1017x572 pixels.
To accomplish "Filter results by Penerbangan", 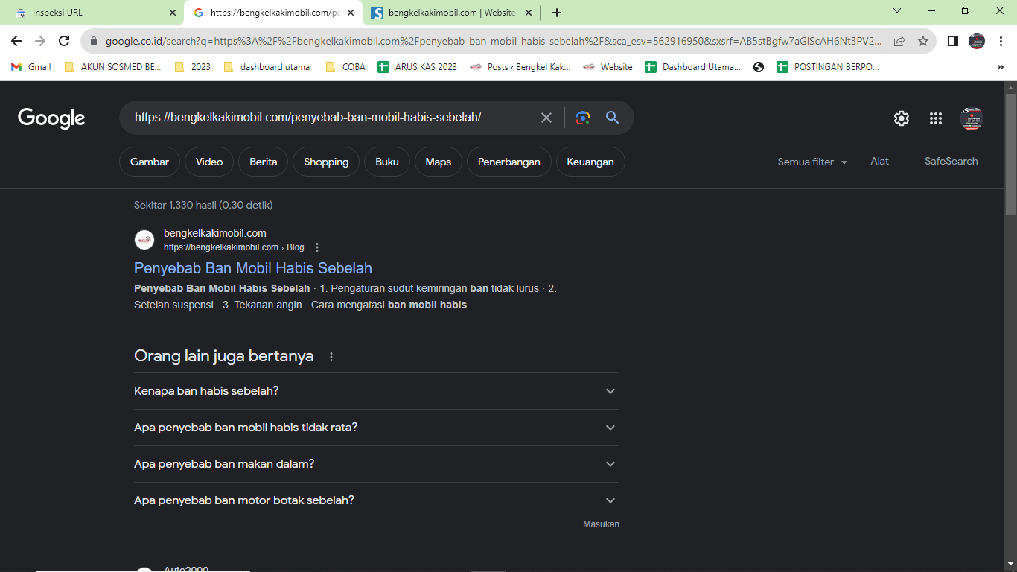I will [x=509, y=162].
